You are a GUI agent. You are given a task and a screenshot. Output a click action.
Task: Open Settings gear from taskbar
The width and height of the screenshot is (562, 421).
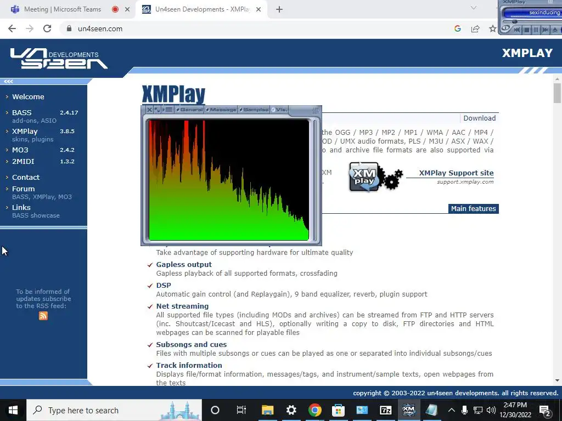click(291, 410)
